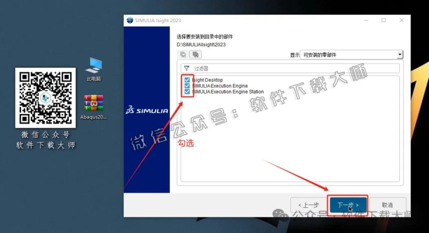The image size is (429, 233).
Task: Maximize the SIMULIA Isight 2023 window
Action: tap(384, 20)
